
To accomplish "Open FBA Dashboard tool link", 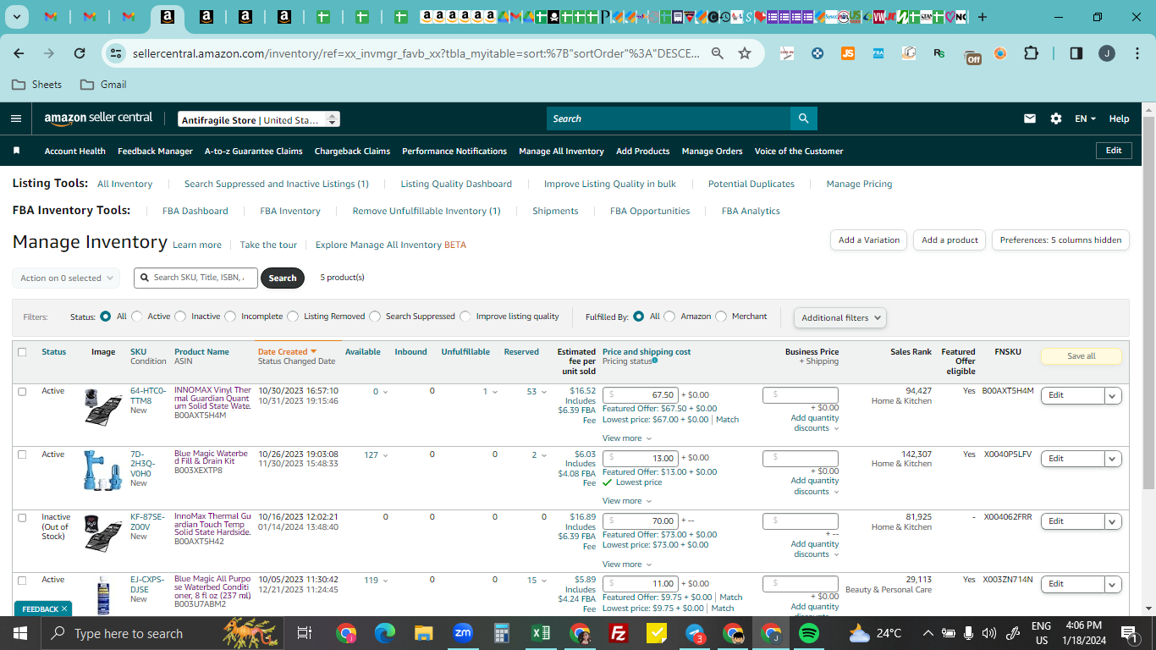I will click(195, 211).
